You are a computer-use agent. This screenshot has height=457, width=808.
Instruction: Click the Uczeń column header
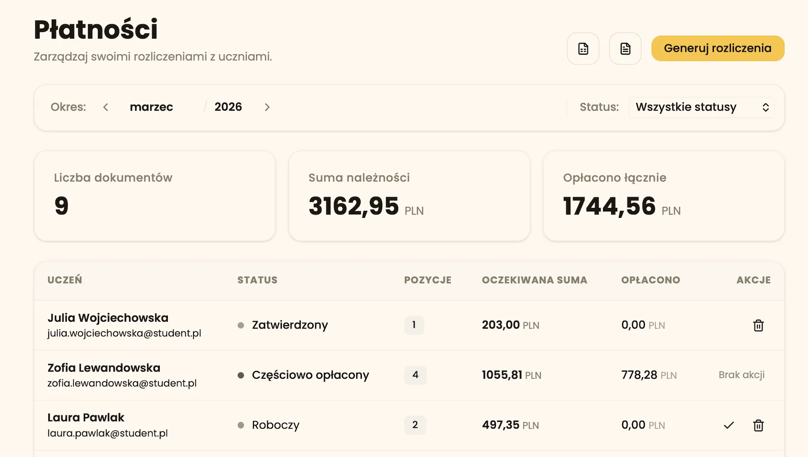[65, 280]
